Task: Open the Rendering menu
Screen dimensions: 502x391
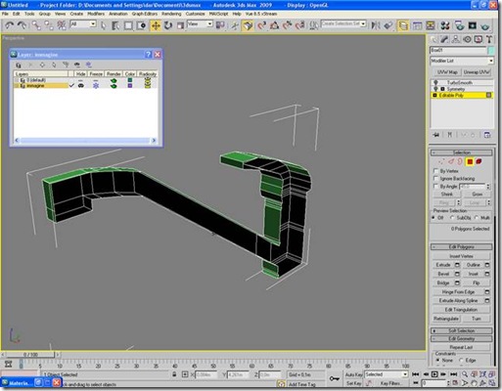Action: point(171,14)
